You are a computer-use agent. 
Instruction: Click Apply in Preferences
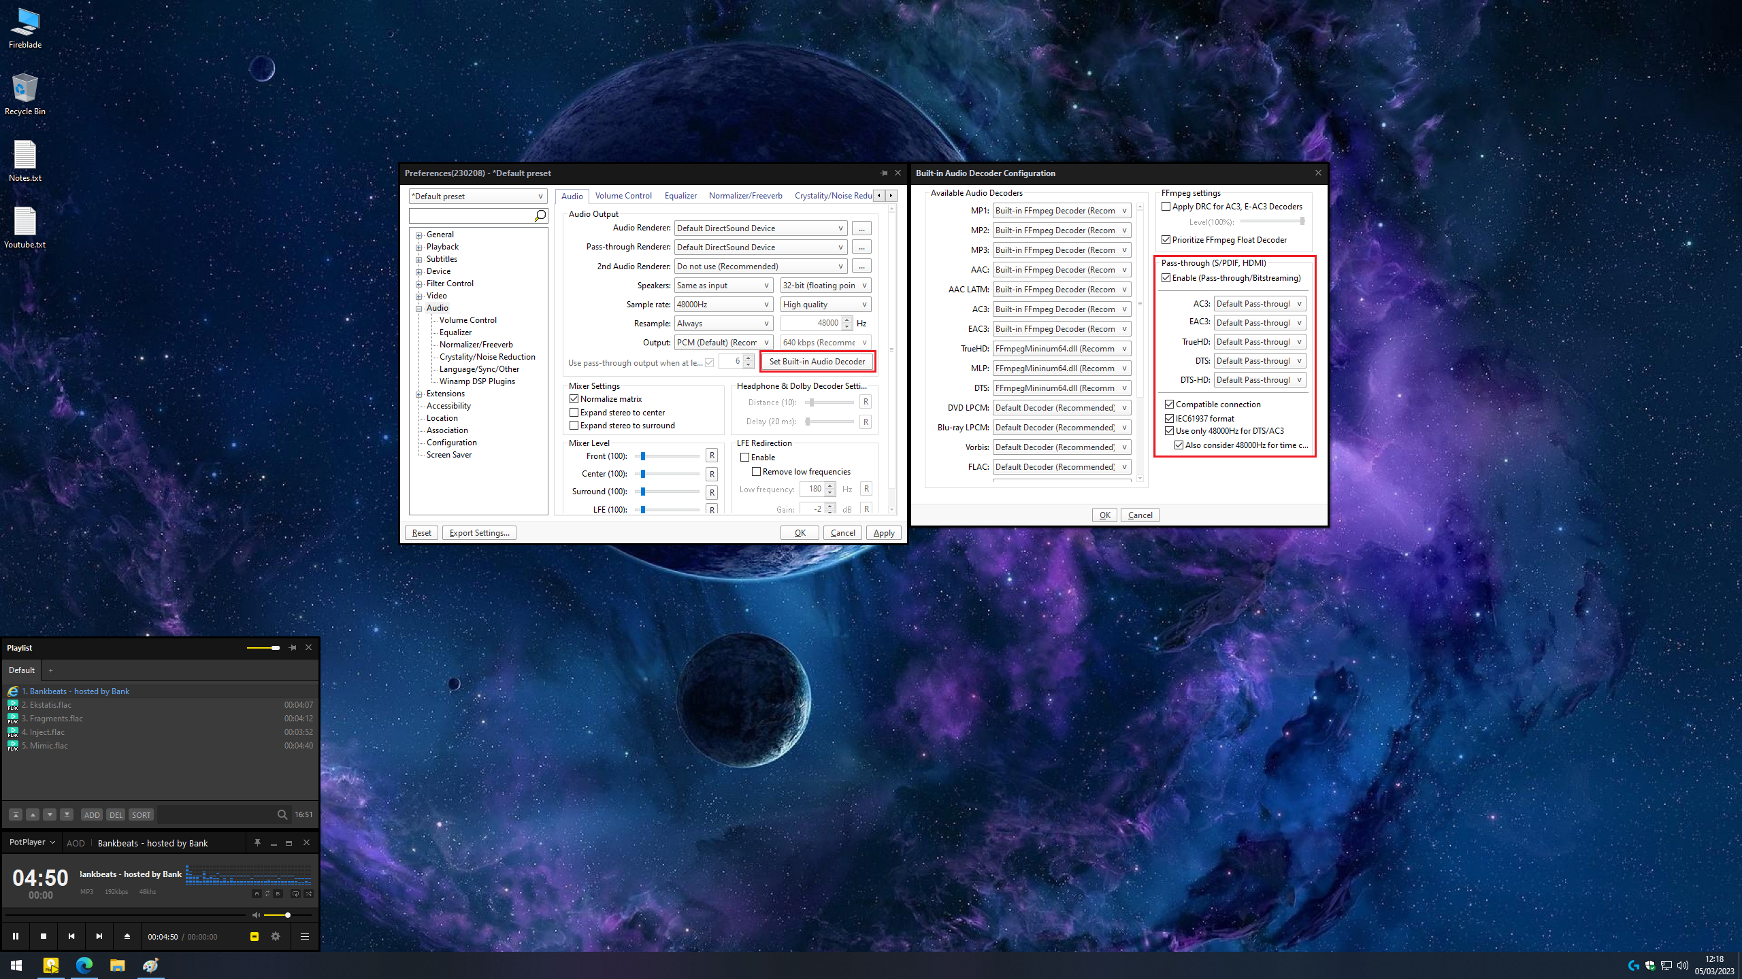point(884,533)
